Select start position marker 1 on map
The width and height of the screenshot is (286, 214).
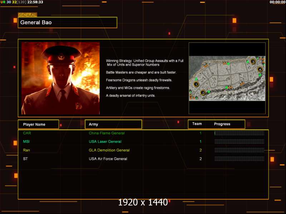tap(196, 84)
